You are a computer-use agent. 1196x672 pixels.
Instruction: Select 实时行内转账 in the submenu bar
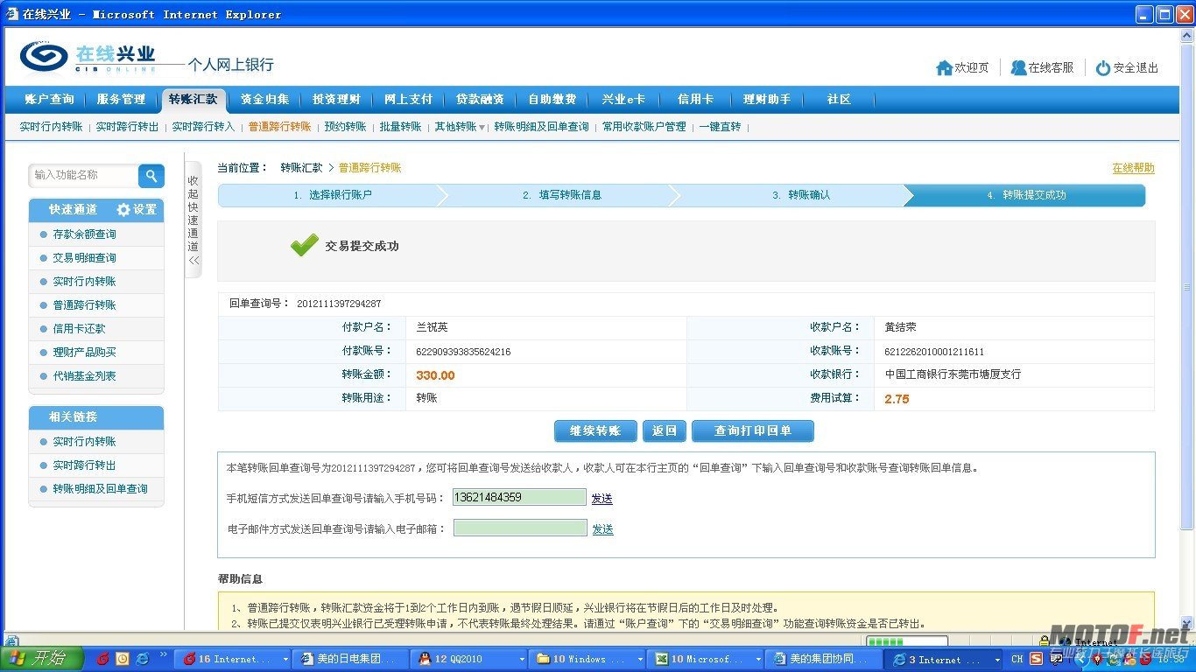click(x=51, y=127)
